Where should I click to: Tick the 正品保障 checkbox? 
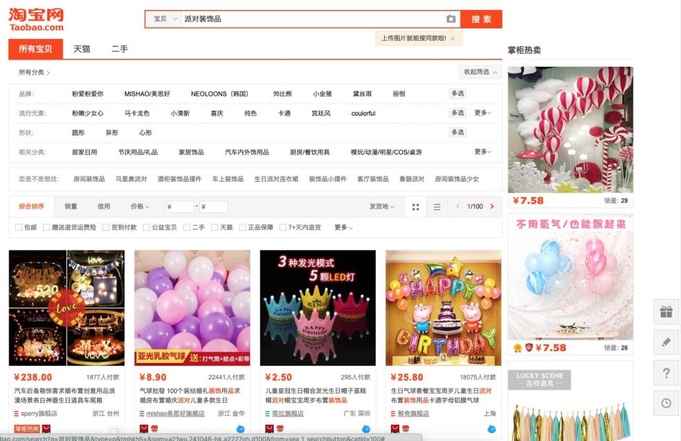[x=243, y=227]
